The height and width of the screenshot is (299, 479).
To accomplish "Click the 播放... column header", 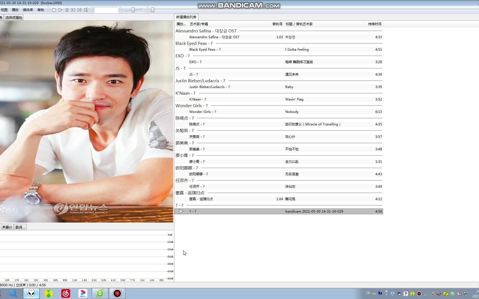I will [181, 24].
